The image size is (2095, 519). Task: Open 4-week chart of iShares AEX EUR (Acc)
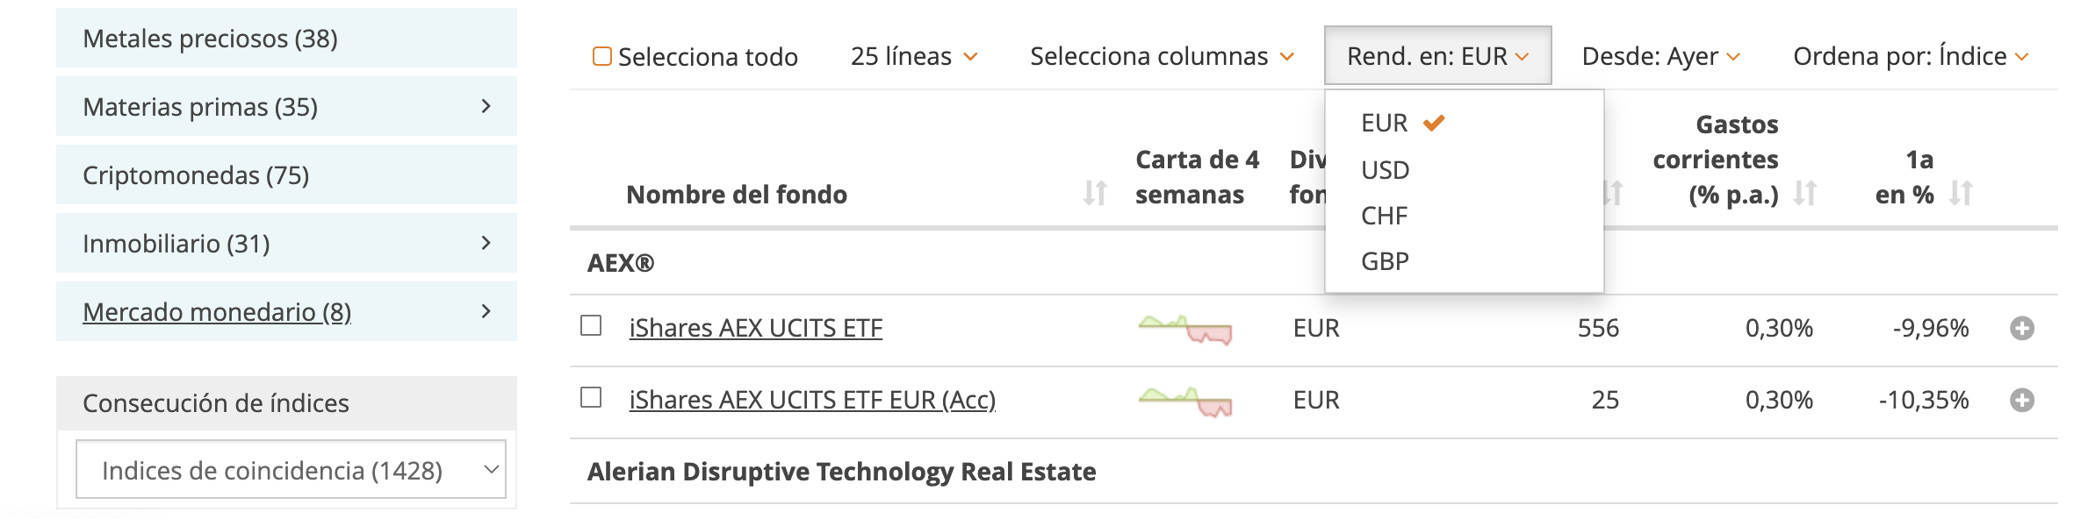[x=1185, y=402]
